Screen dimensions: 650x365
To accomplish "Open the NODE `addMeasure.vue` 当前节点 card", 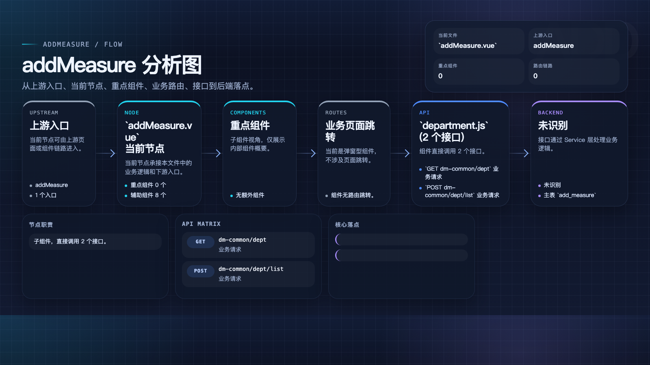I will pos(159,153).
